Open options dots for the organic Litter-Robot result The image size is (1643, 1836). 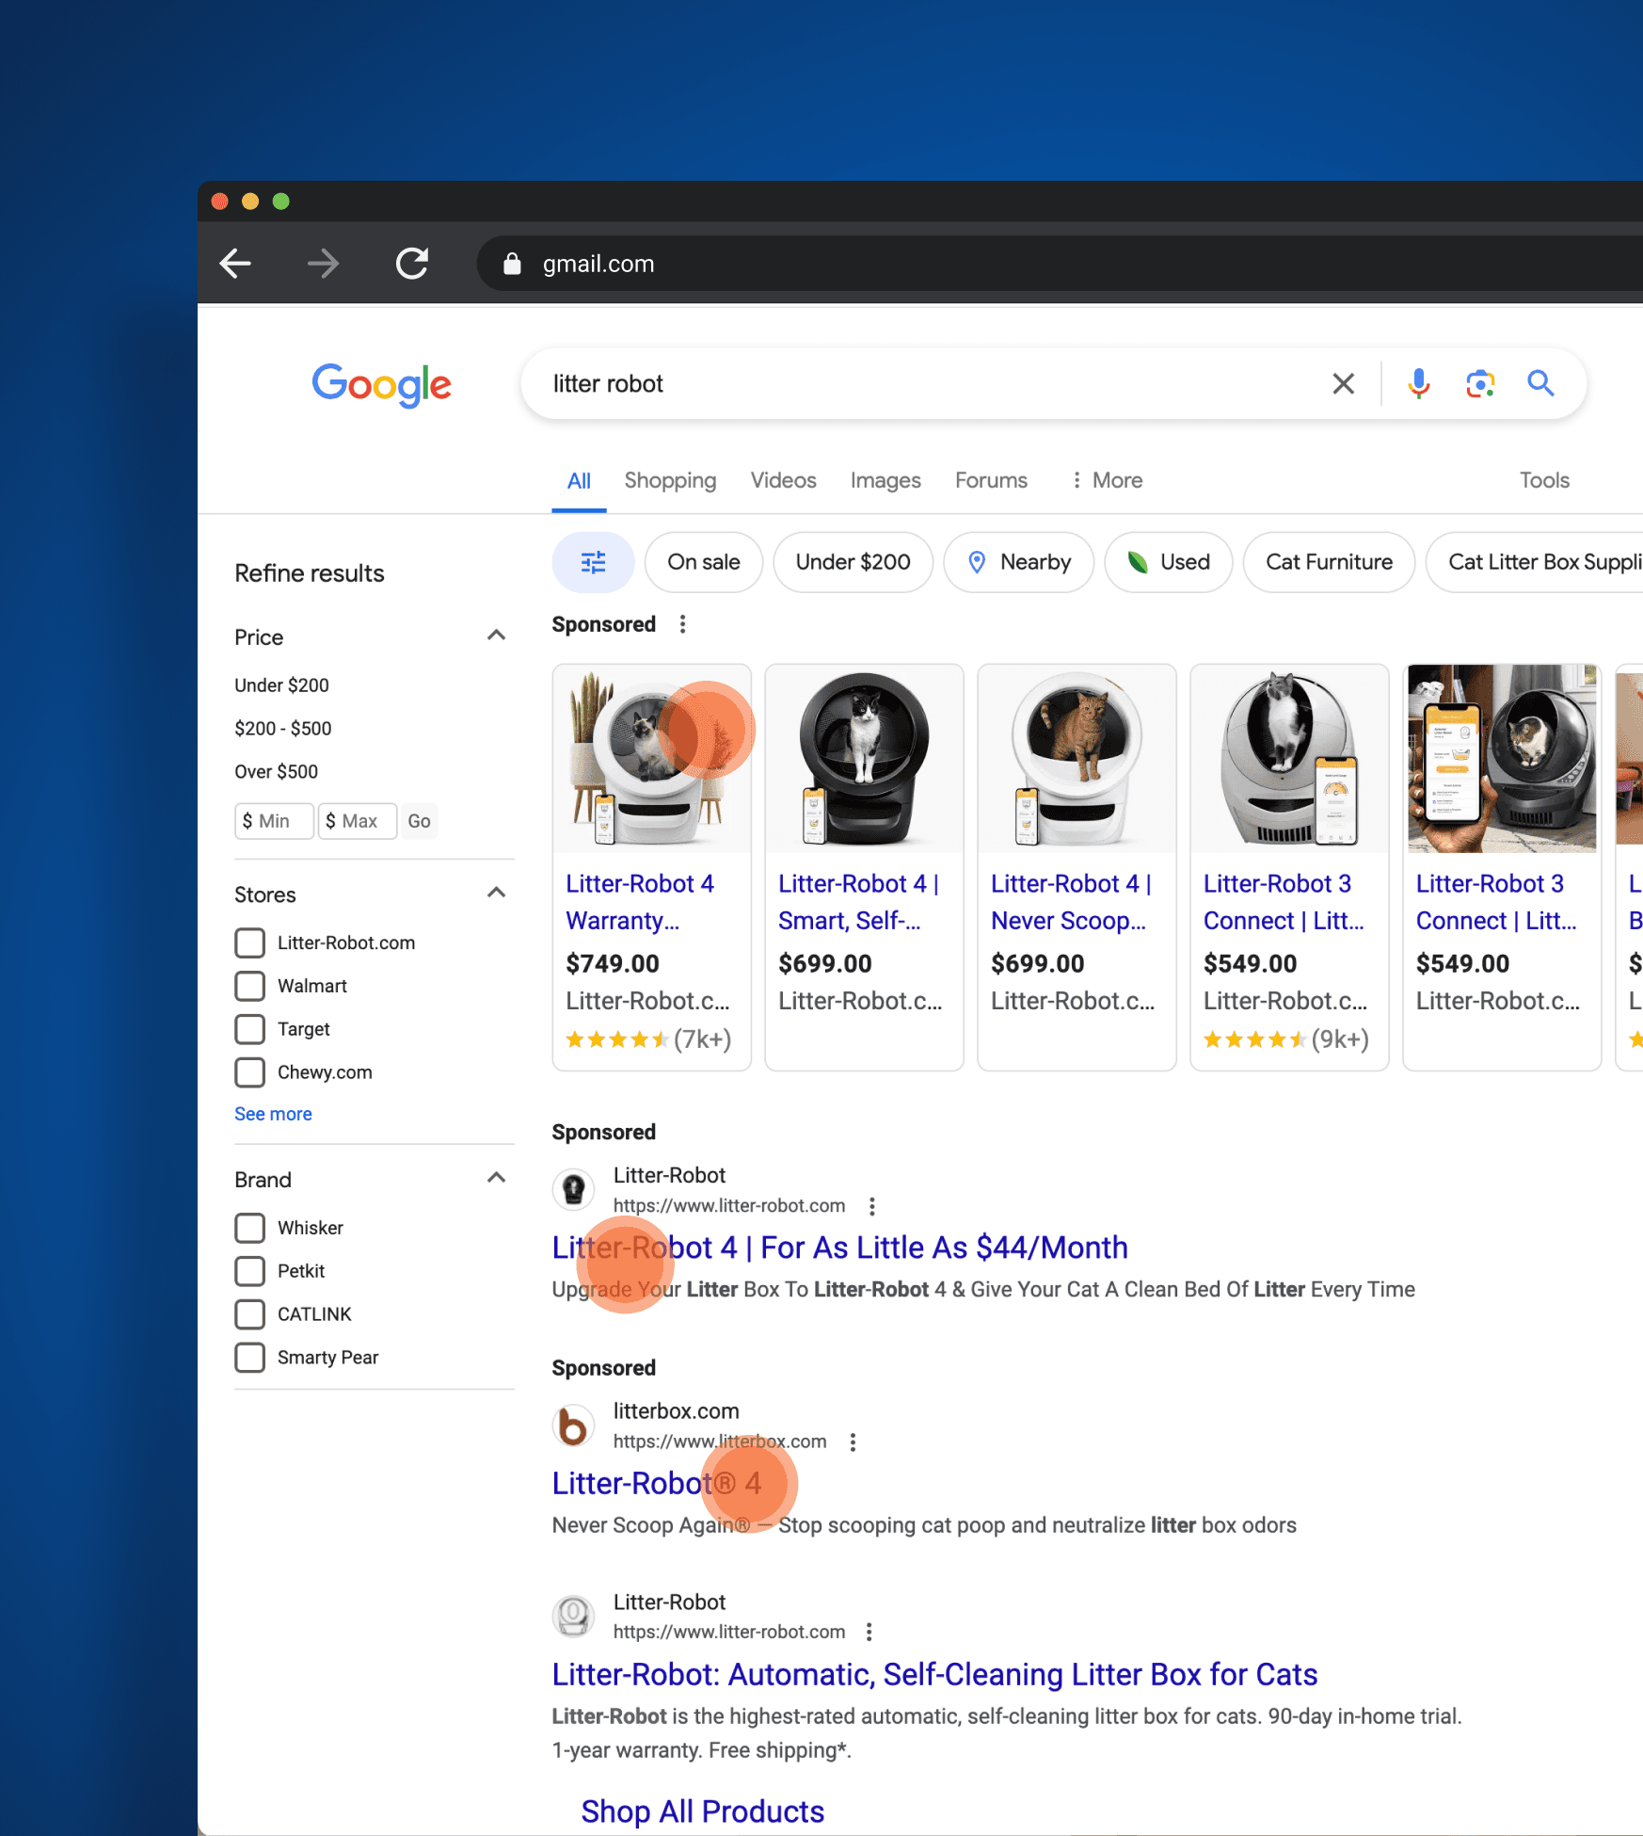tap(869, 1632)
